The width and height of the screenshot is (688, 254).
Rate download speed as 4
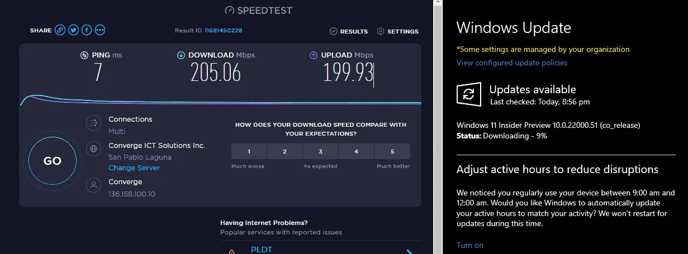[x=356, y=151]
